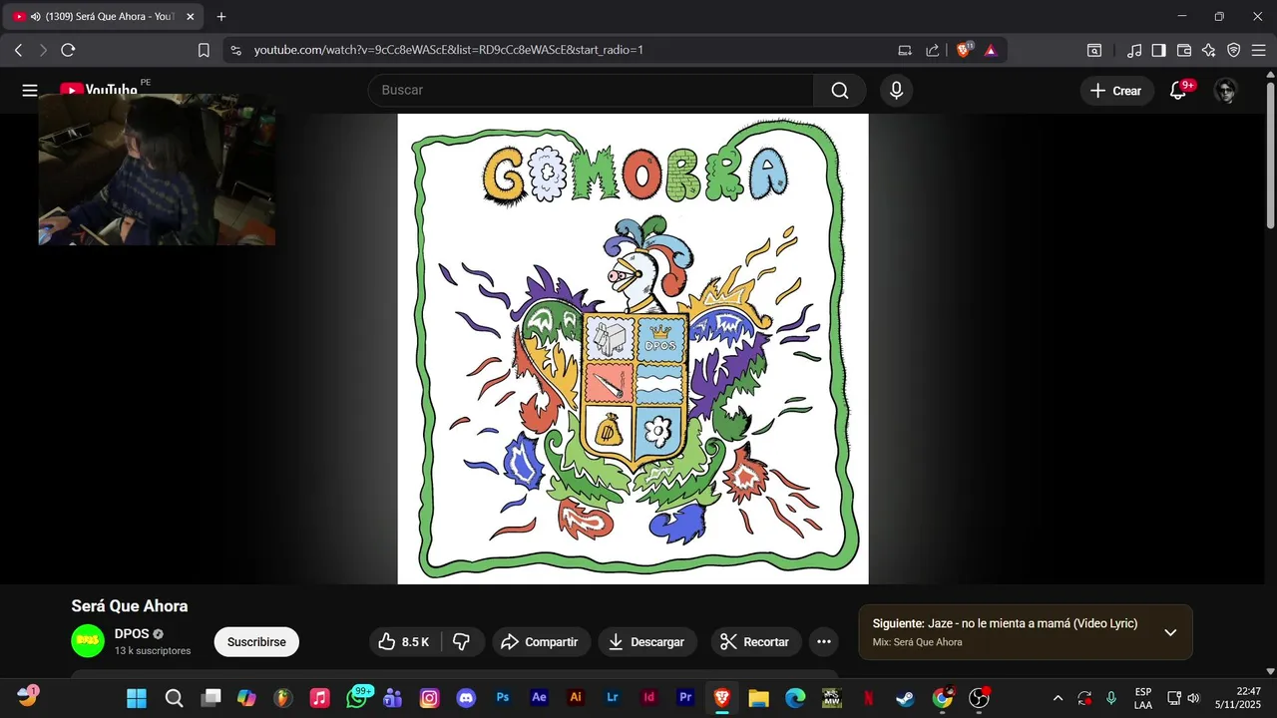Open the YouTube guide hamburger menu
Image resolution: width=1277 pixels, height=718 pixels.
click(30, 91)
